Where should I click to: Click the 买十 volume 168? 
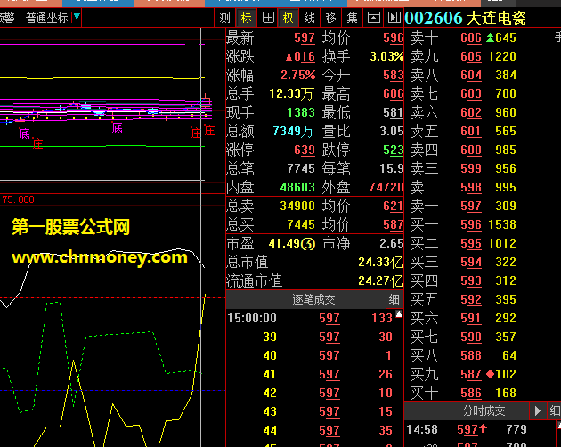point(506,393)
